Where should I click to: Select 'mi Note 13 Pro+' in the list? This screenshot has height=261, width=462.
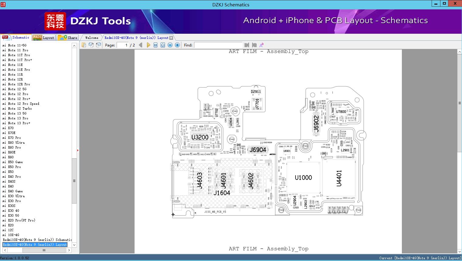click(x=16, y=123)
